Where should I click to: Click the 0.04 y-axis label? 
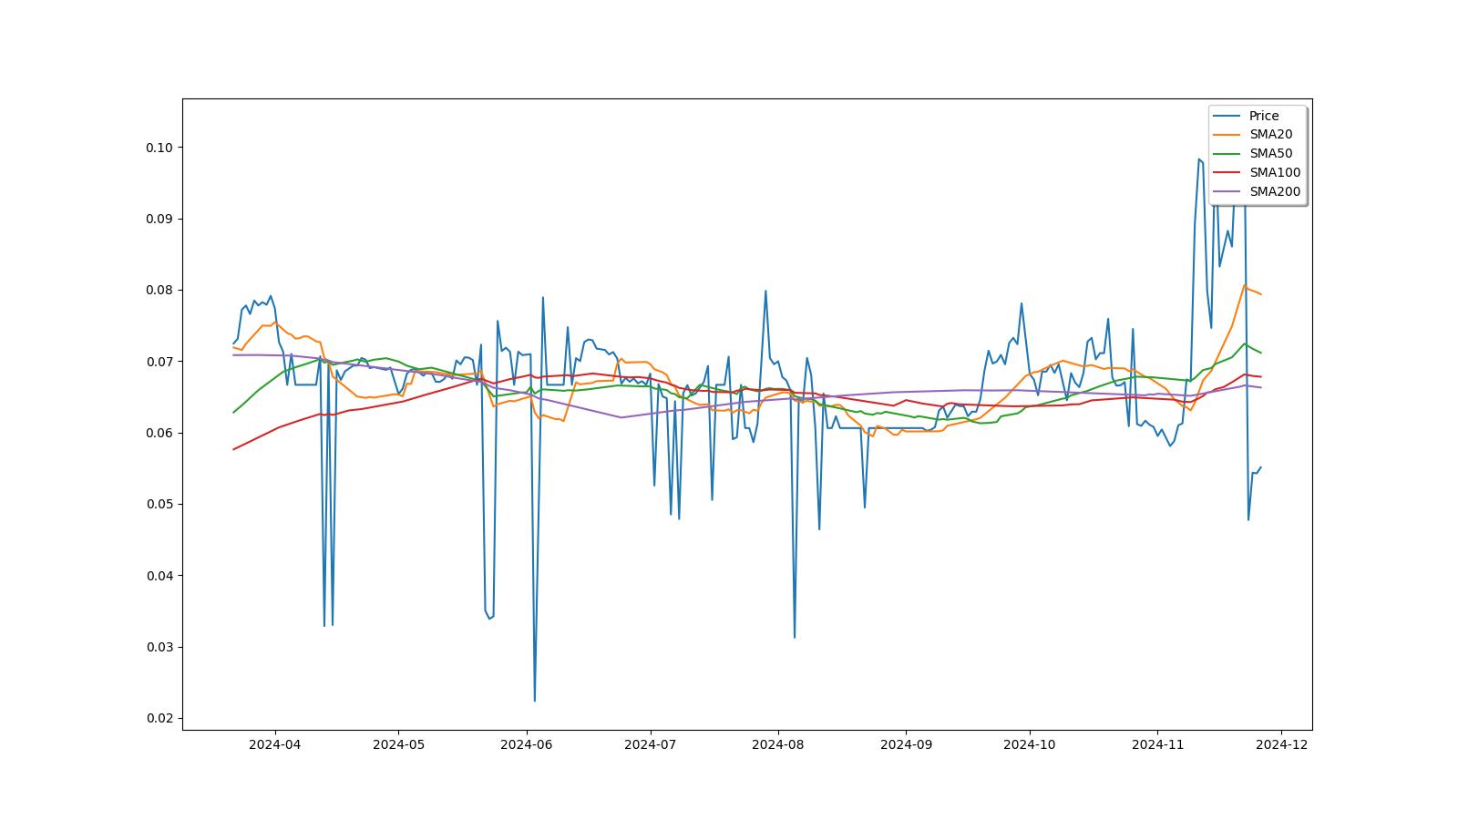coord(159,576)
